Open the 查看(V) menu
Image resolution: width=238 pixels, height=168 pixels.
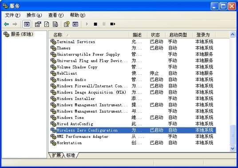coord(56,15)
